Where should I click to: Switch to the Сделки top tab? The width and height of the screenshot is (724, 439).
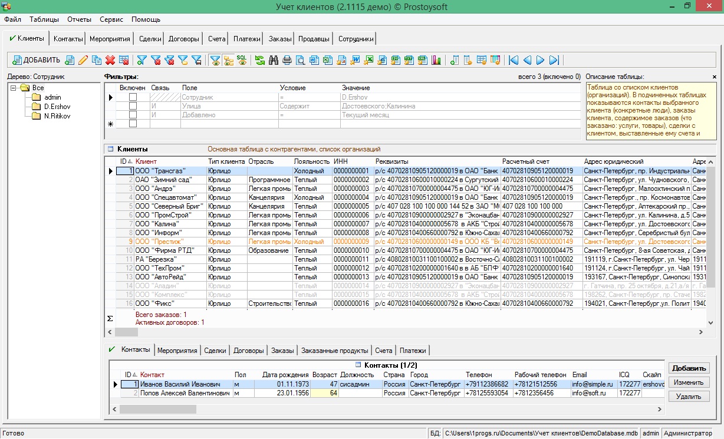click(x=150, y=39)
